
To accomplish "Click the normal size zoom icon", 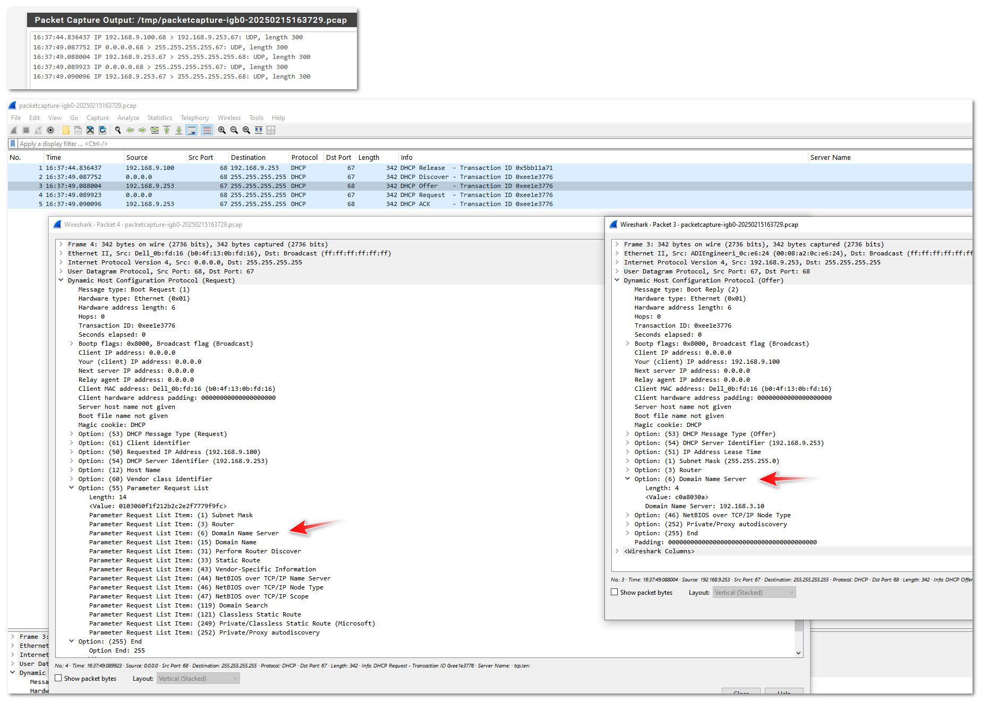I will 246,130.
